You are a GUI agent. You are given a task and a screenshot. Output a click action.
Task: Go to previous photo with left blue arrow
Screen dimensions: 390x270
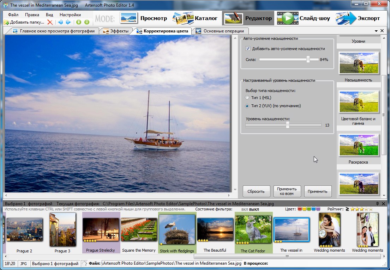(60, 22)
